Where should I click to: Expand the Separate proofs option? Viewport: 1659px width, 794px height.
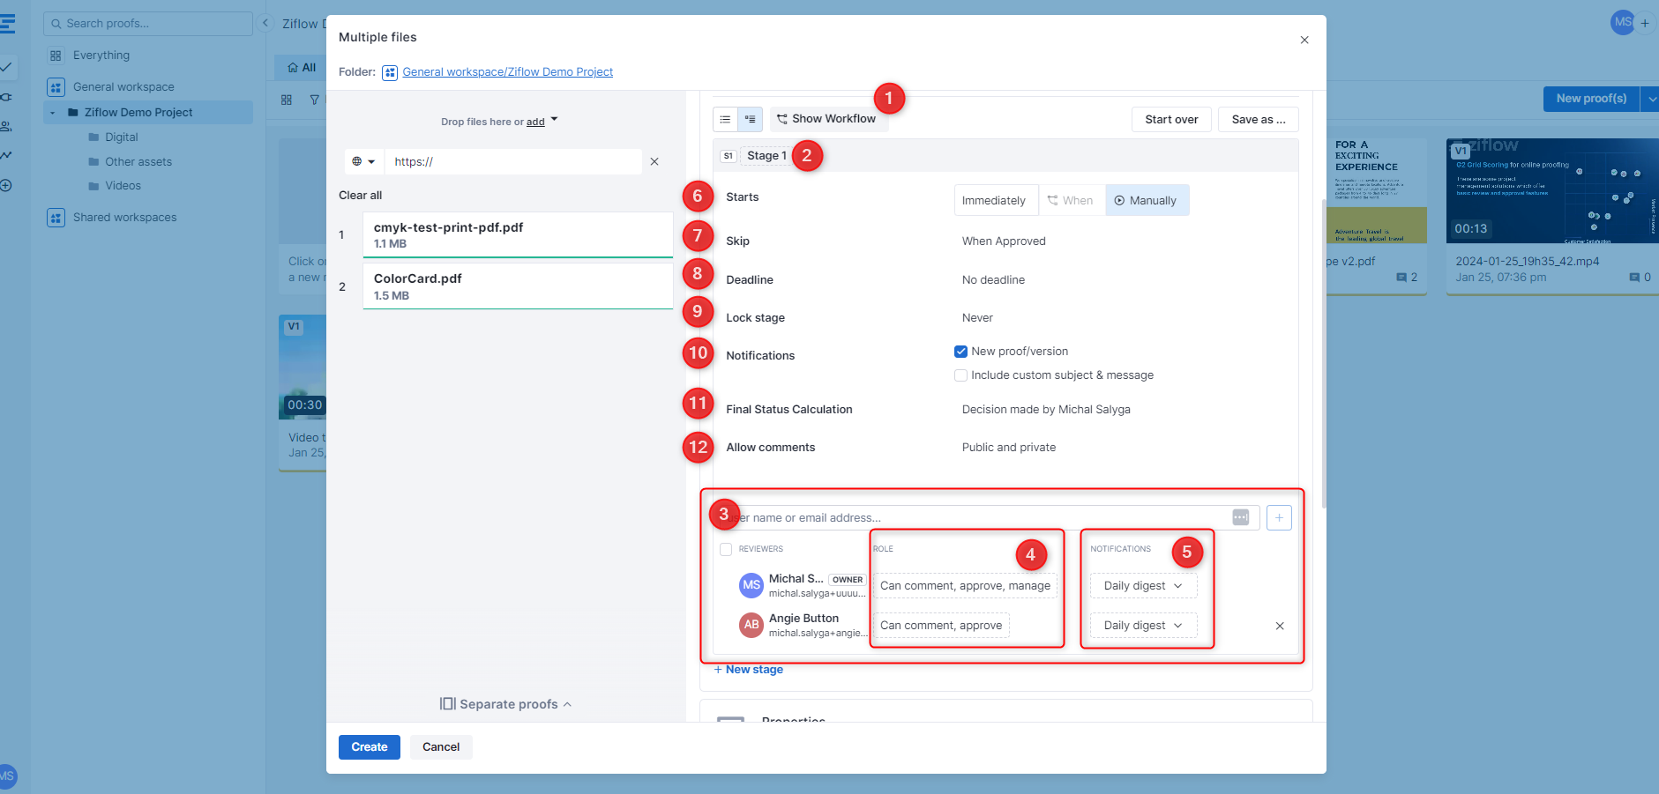point(506,704)
